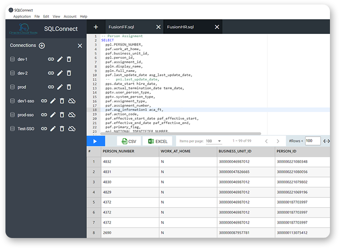Connect to prod via link icon
The image size is (339, 248).
[x=51, y=87]
